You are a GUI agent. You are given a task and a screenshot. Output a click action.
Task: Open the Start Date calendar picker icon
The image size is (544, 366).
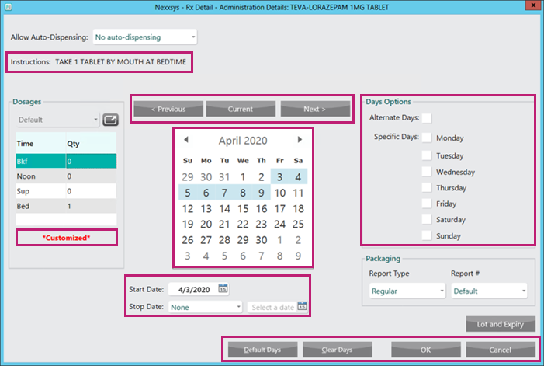[x=223, y=289]
